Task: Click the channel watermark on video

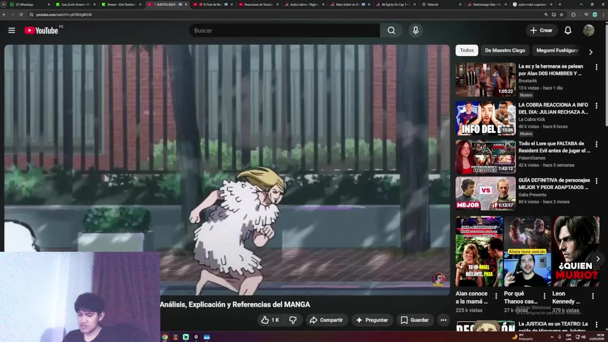Action: (438, 280)
